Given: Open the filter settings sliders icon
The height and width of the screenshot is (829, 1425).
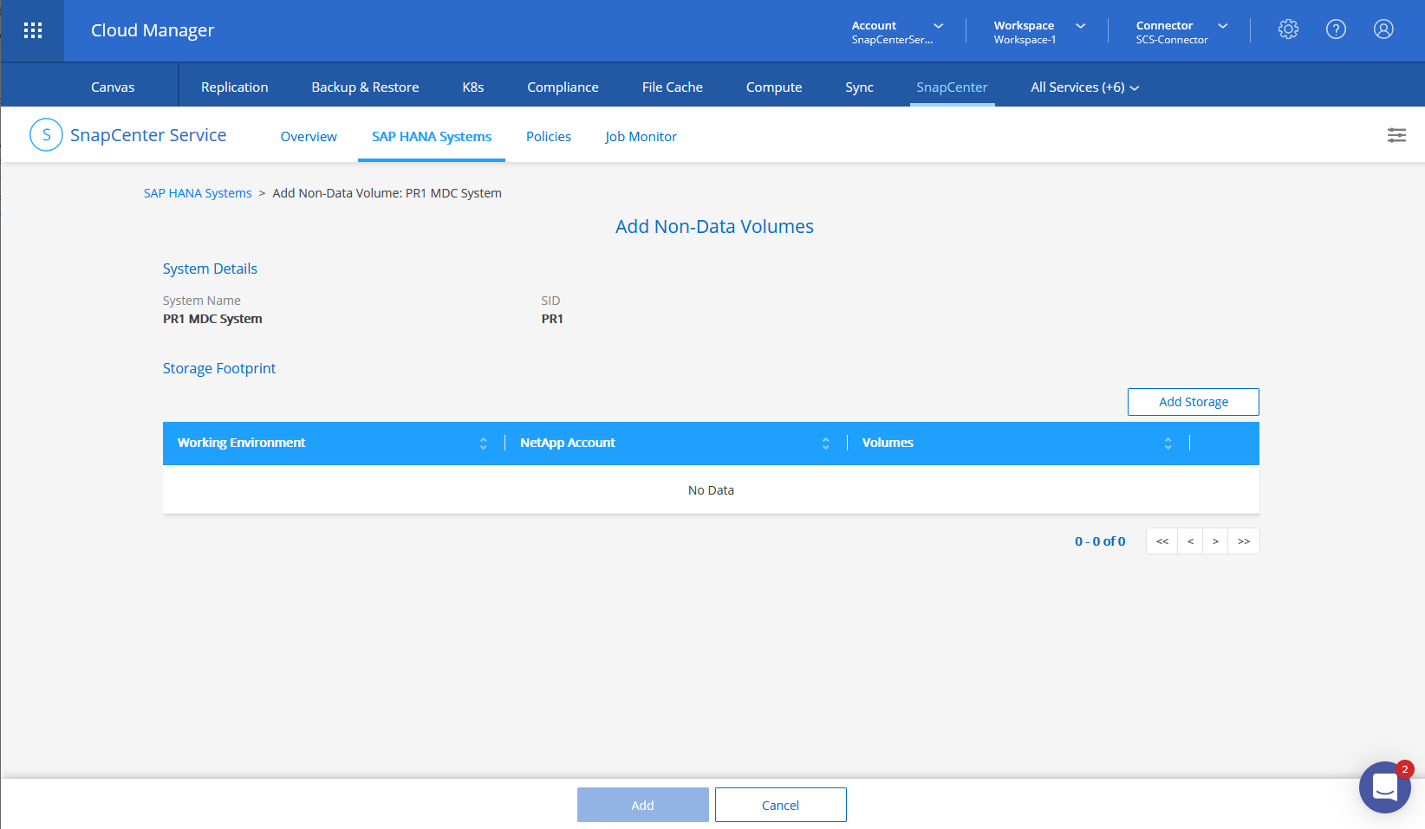Looking at the screenshot, I should pyautogui.click(x=1396, y=135).
